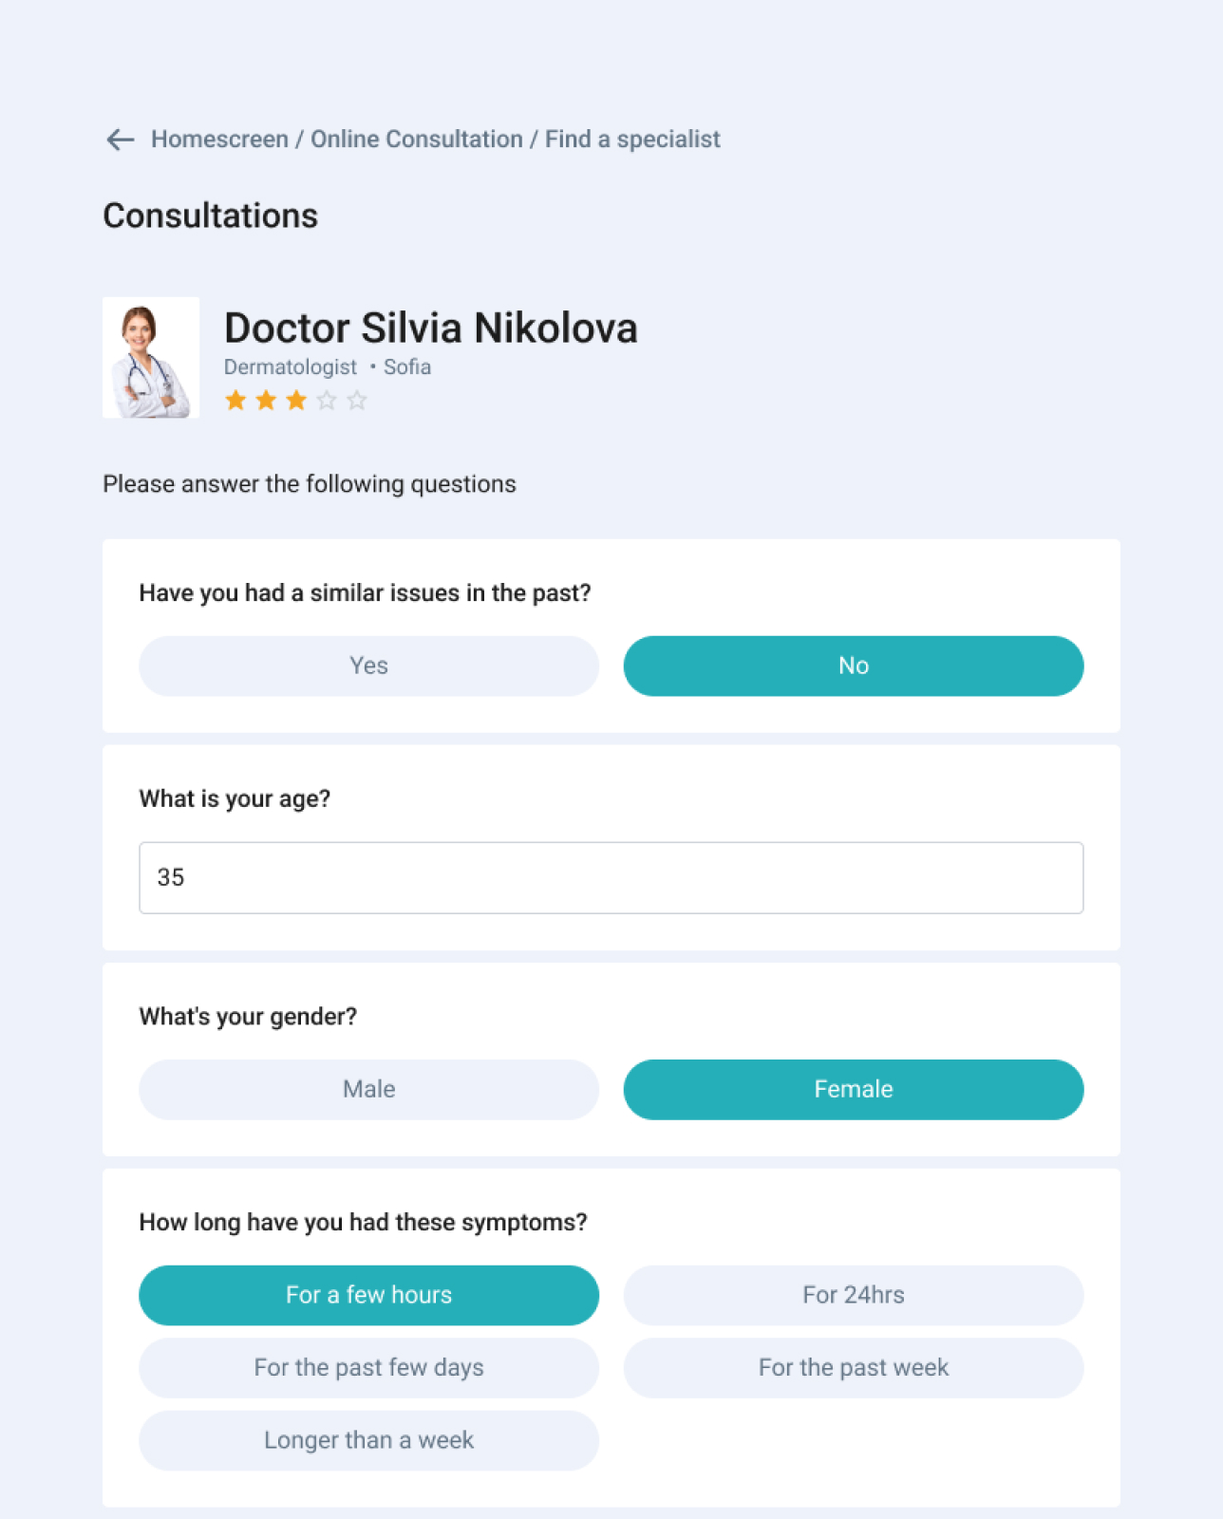
Task: Click the age input field
Action: [611, 877]
